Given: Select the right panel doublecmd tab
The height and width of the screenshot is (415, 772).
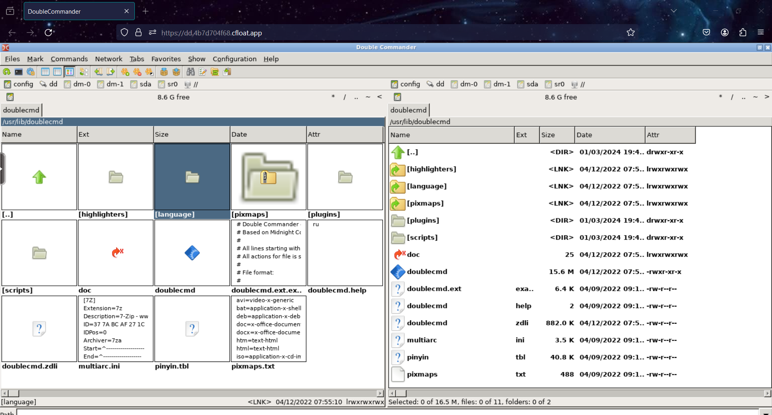Looking at the screenshot, I should [409, 110].
